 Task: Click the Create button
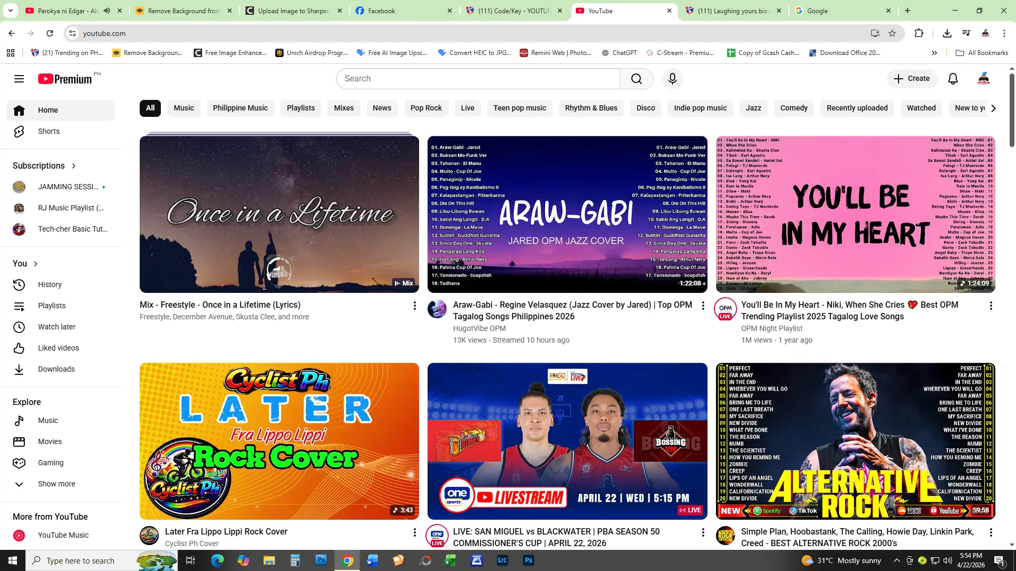click(x=912, y=79)
